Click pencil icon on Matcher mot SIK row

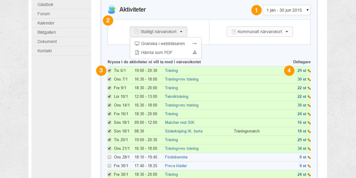309,123
